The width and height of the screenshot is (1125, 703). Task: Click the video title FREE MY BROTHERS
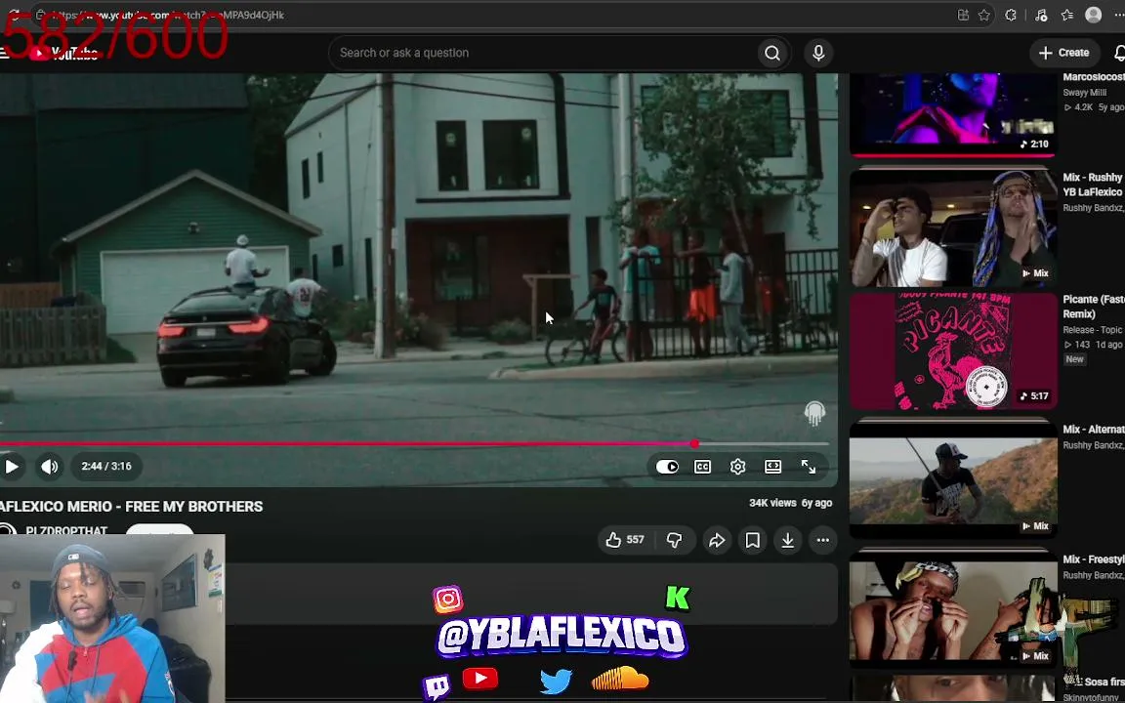pos(131,507)
